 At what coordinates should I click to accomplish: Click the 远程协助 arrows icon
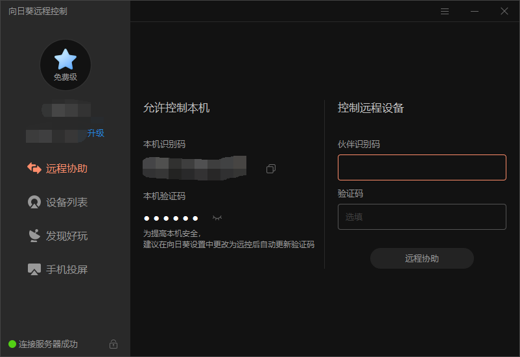34,168
